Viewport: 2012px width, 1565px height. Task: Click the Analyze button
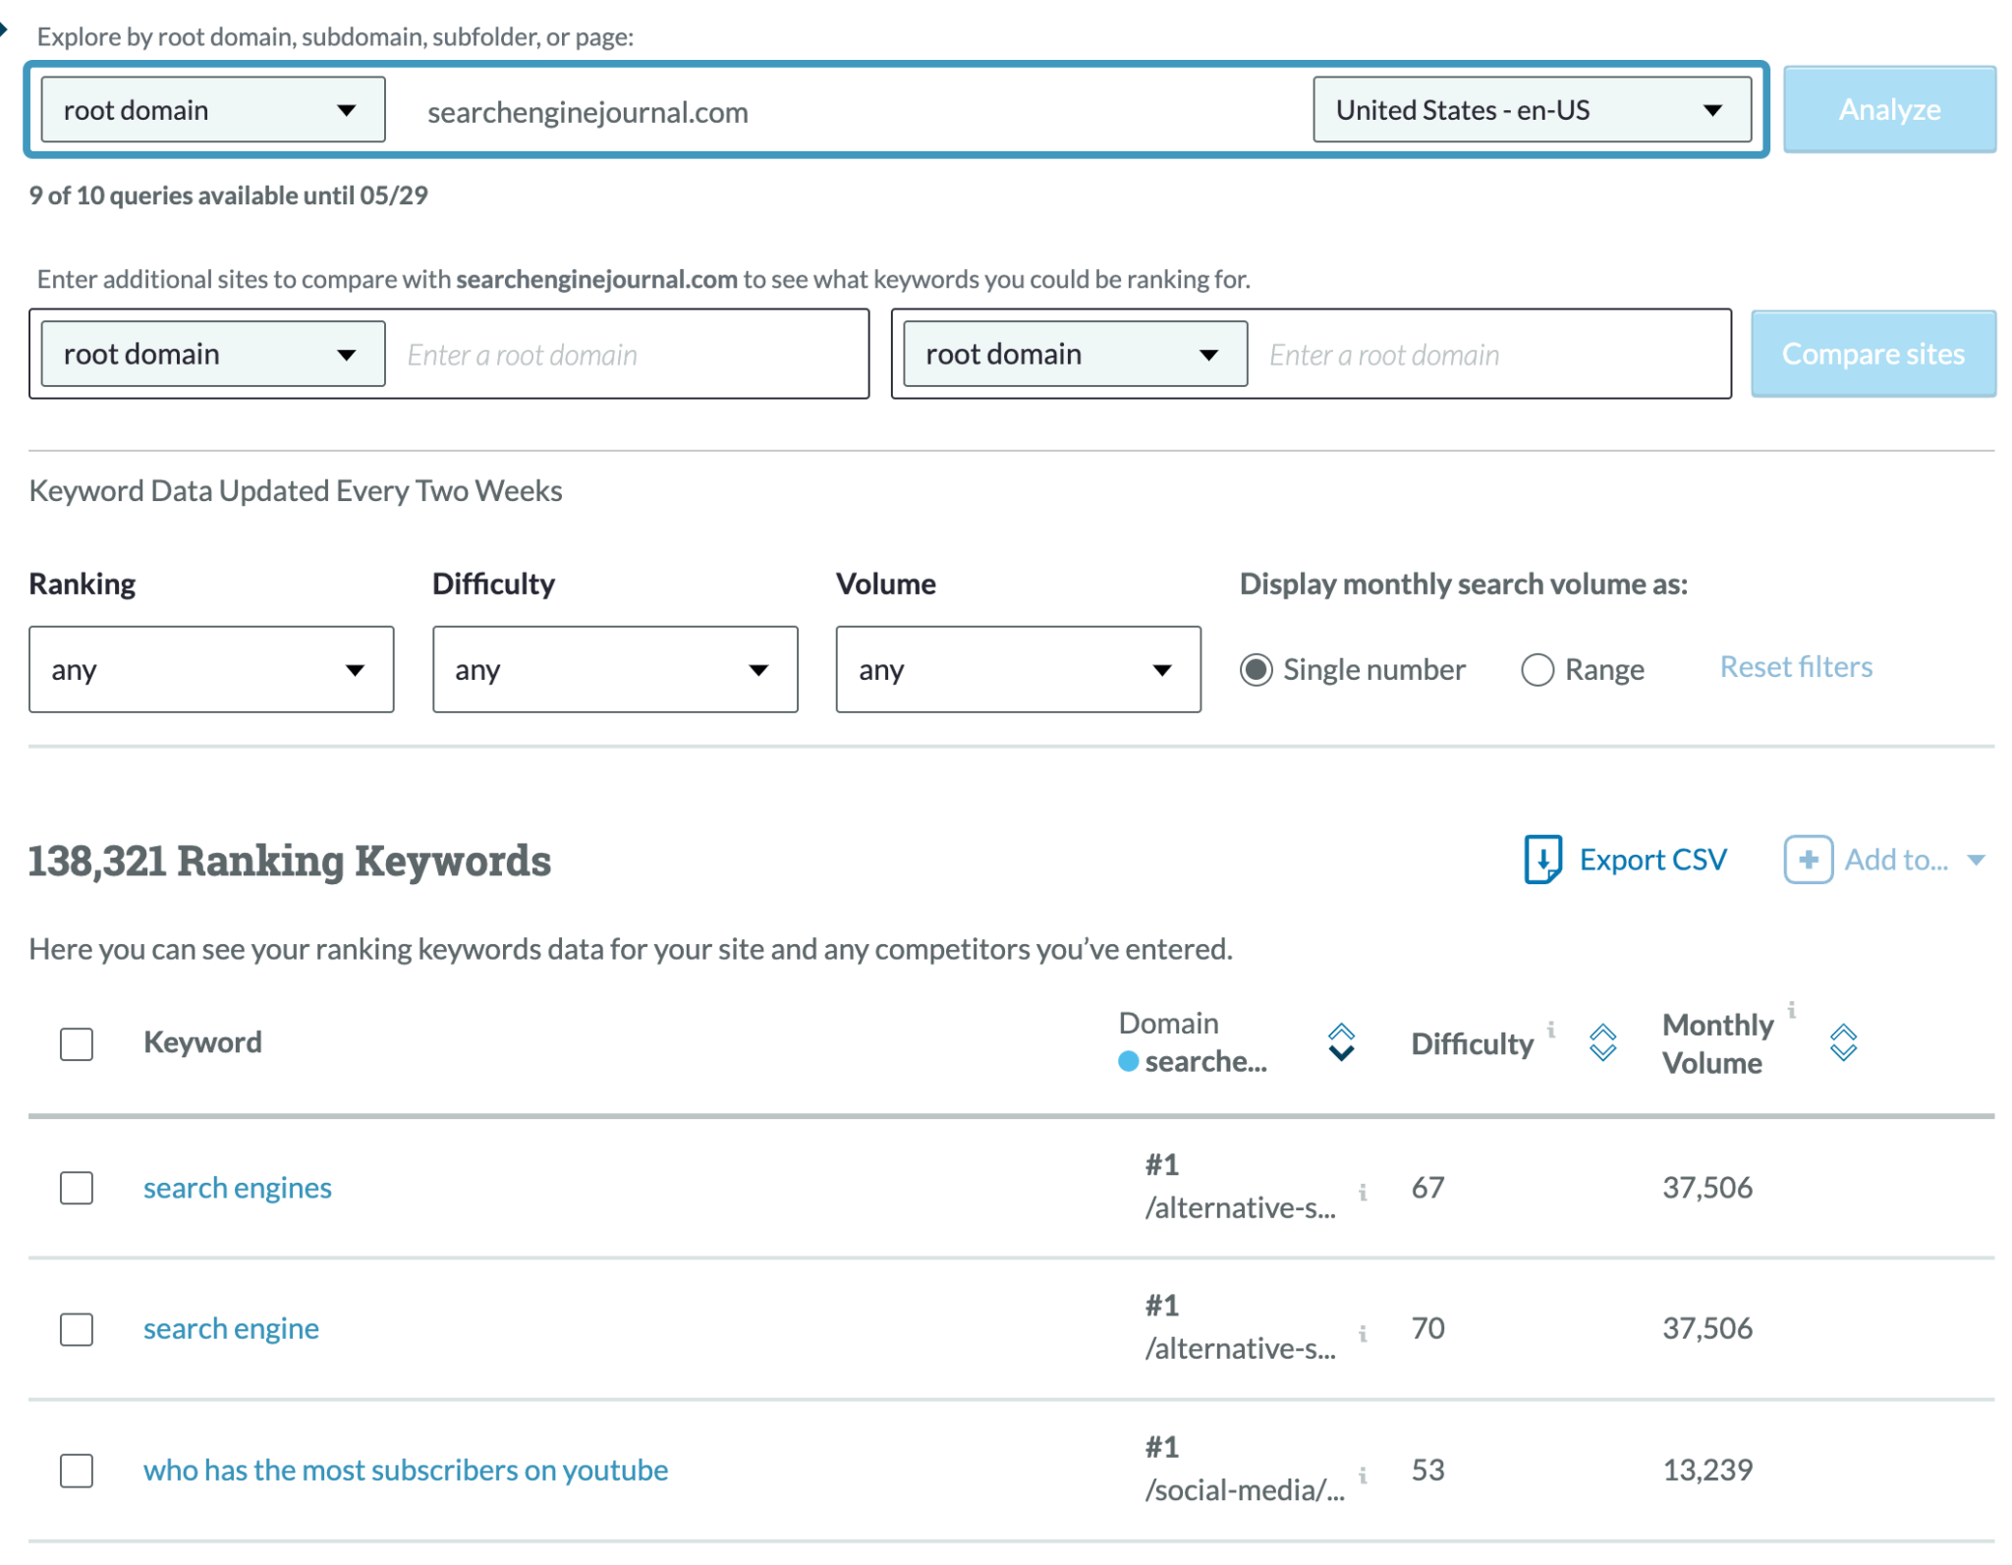click(x=1887, y=109)
